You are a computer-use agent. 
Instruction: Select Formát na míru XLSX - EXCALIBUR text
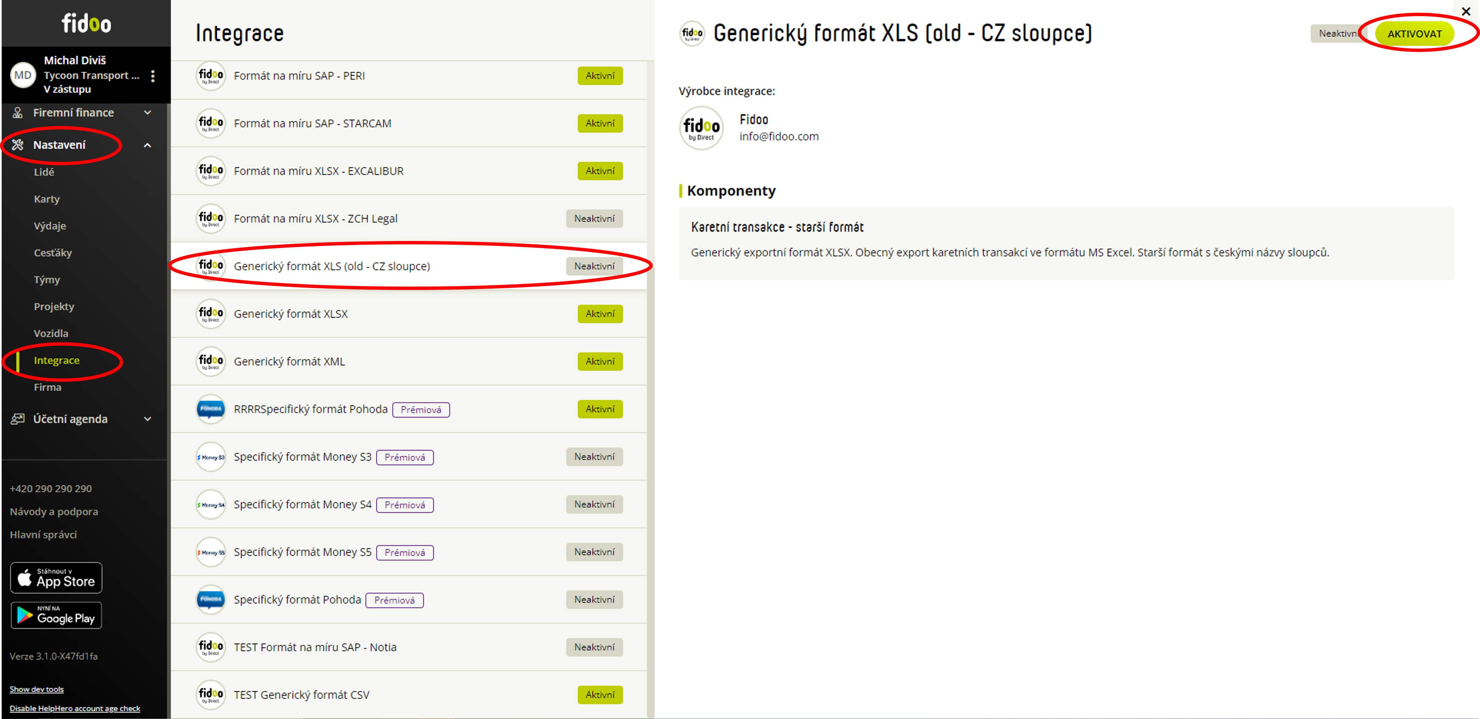[319, 171]
